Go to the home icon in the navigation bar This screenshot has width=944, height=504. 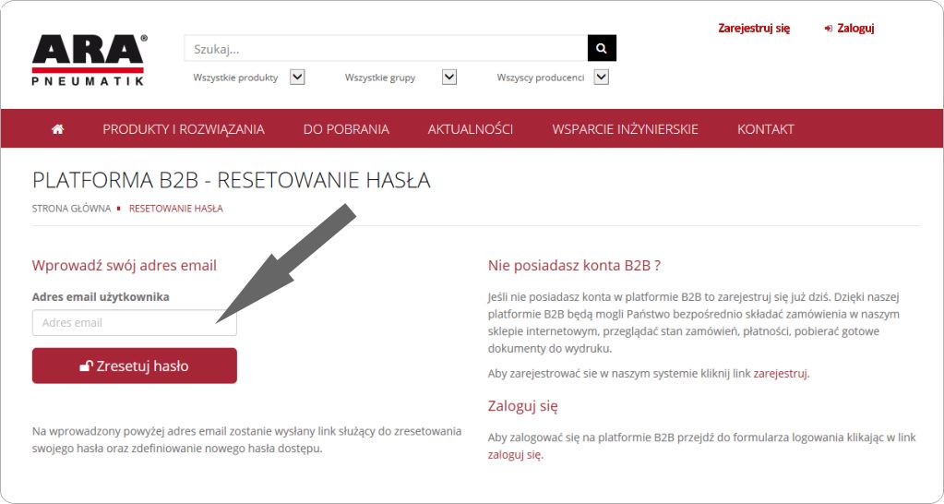(x=58, y=129)
